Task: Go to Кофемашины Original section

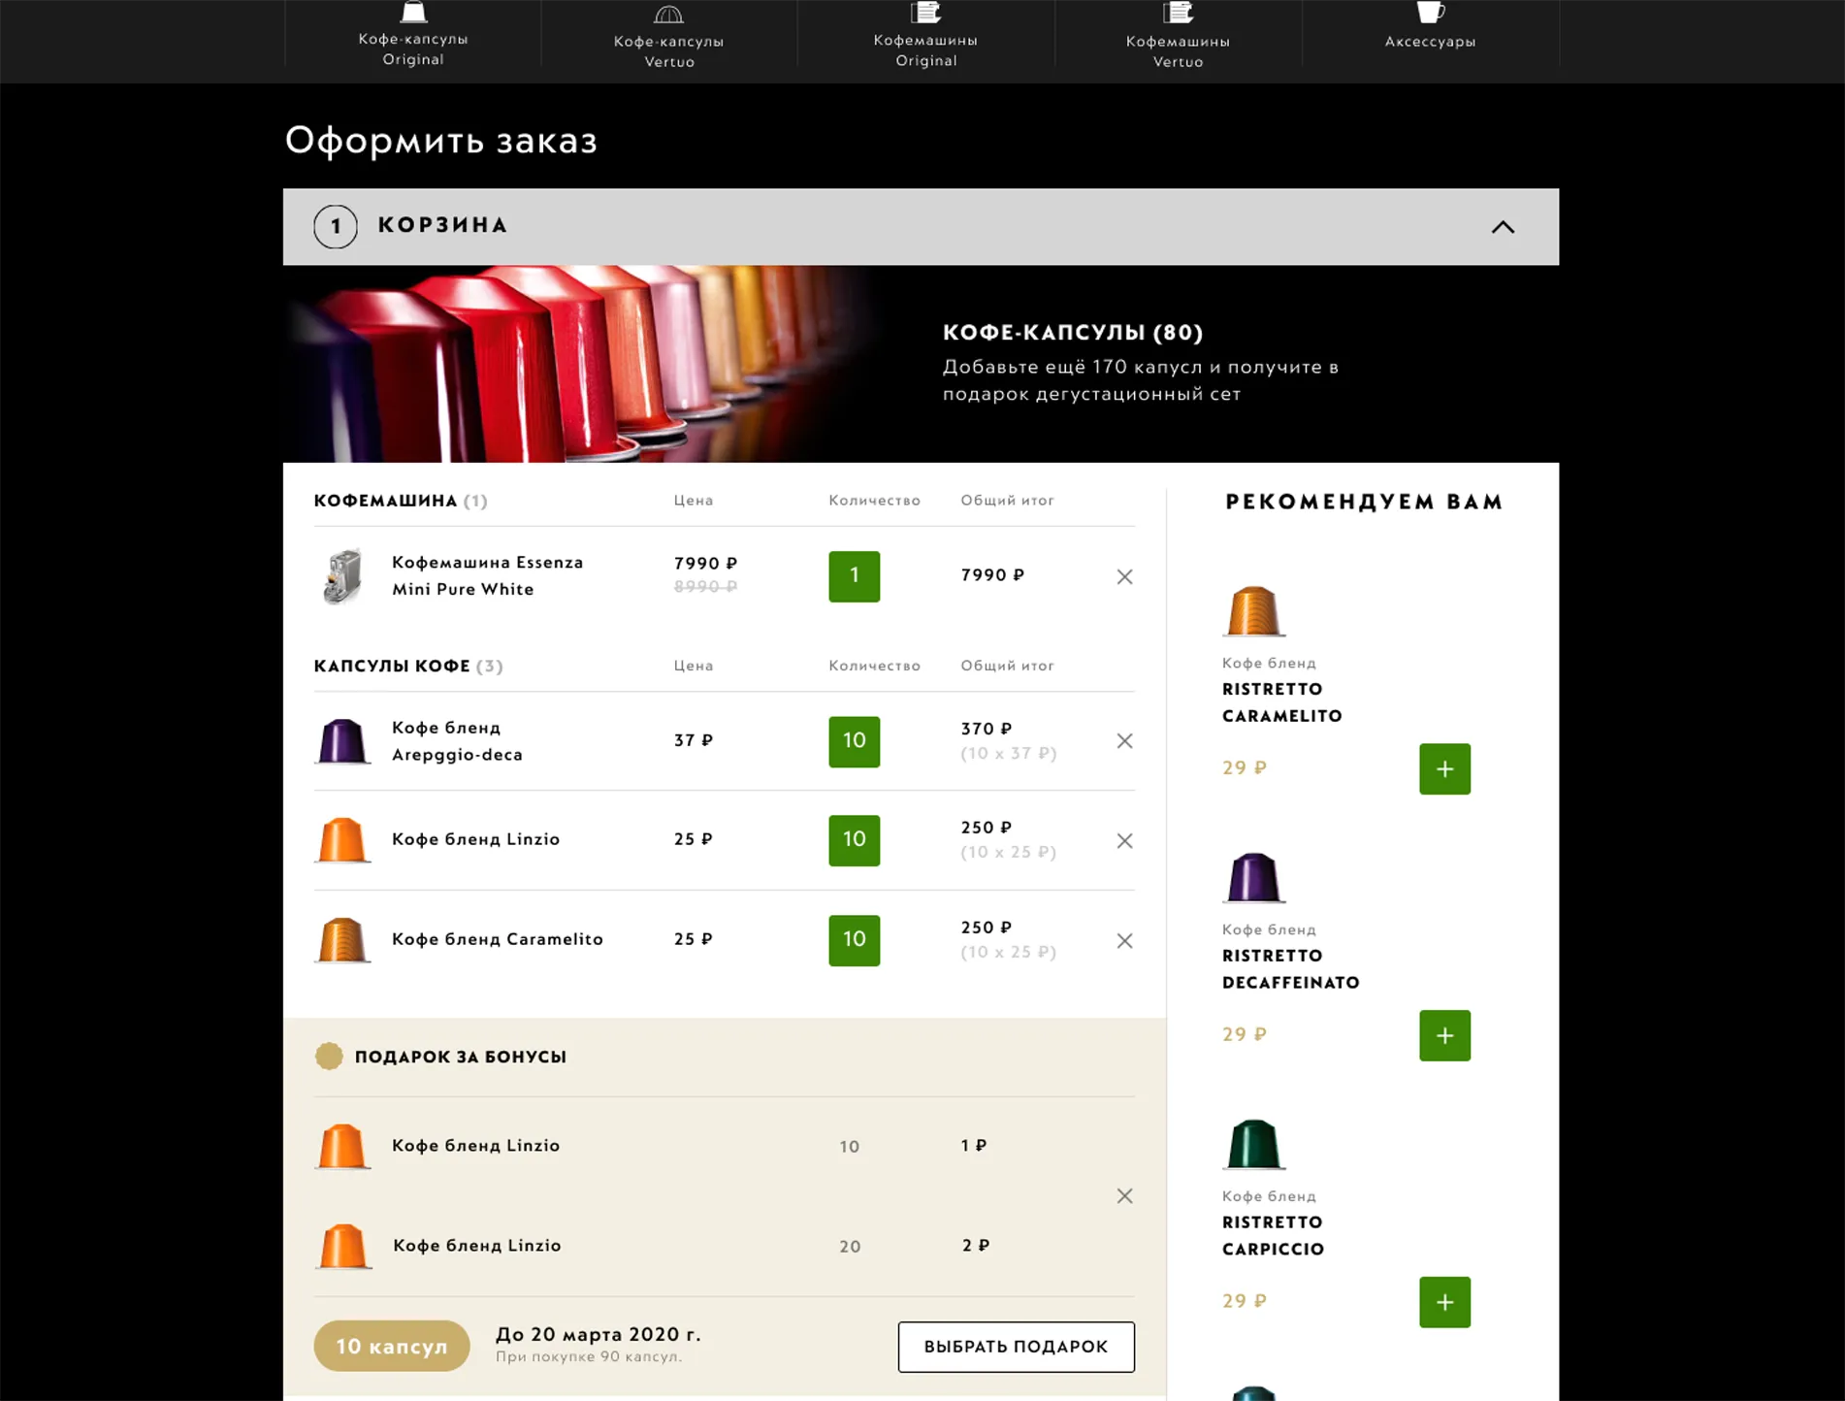Action: 925,37
